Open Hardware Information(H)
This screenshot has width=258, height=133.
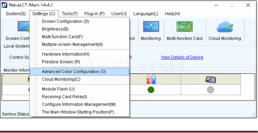coord(79,54)
